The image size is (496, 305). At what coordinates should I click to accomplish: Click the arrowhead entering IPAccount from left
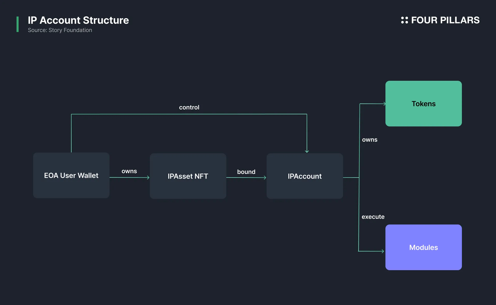coord(265,178)
